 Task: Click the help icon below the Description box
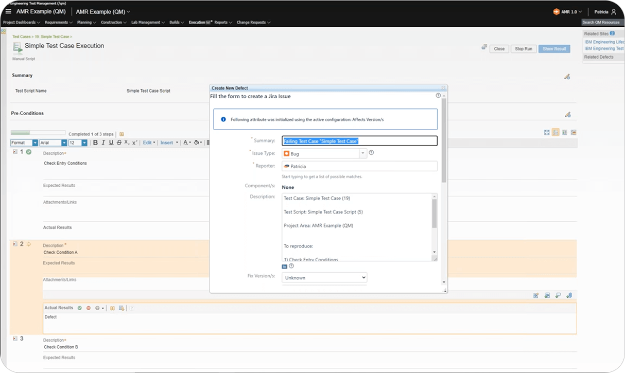(291, 266)
